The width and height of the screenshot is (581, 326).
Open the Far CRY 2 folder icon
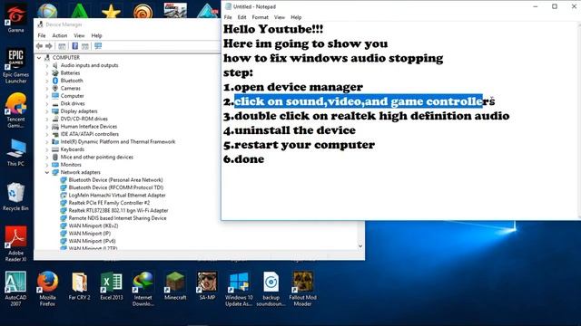pyautogui.click(x=79, y=286)
